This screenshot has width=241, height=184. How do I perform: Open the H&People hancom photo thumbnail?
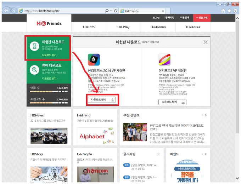[95, 174]
